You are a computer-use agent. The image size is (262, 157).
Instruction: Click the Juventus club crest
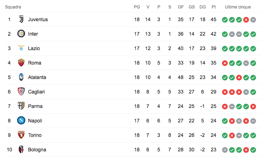coord(21,19)
